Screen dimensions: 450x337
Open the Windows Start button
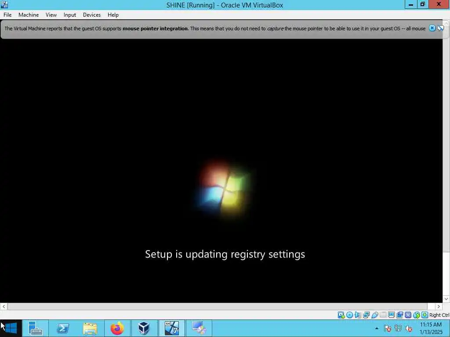(x=11, y=328)
